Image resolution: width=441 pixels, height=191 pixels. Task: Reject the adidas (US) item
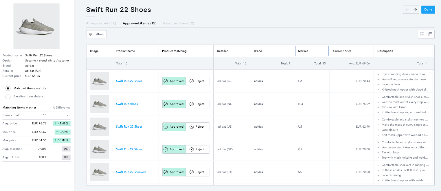pos(197,127)
